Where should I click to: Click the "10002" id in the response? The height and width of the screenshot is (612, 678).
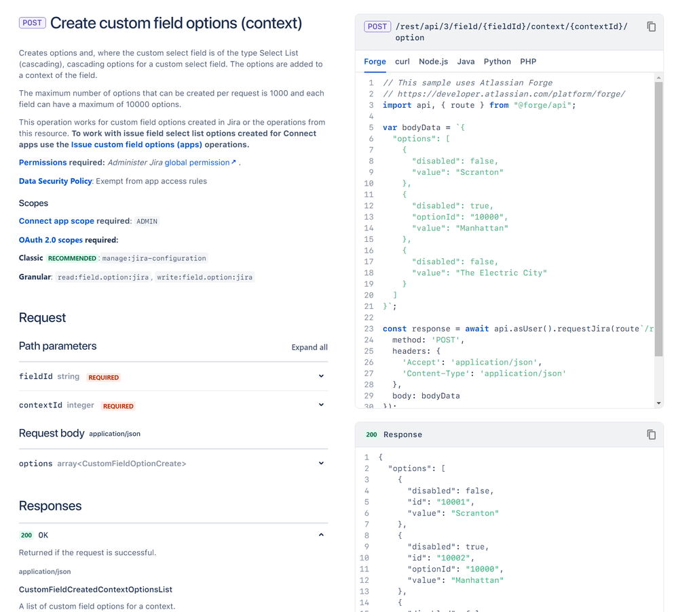tap(453, 558)
